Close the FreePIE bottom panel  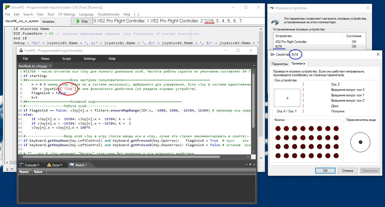[254, 165]
